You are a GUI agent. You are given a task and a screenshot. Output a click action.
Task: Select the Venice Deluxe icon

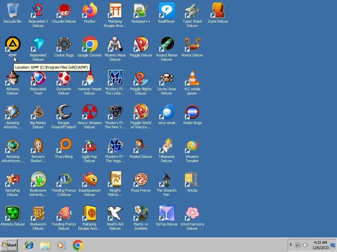pos(192,44)
